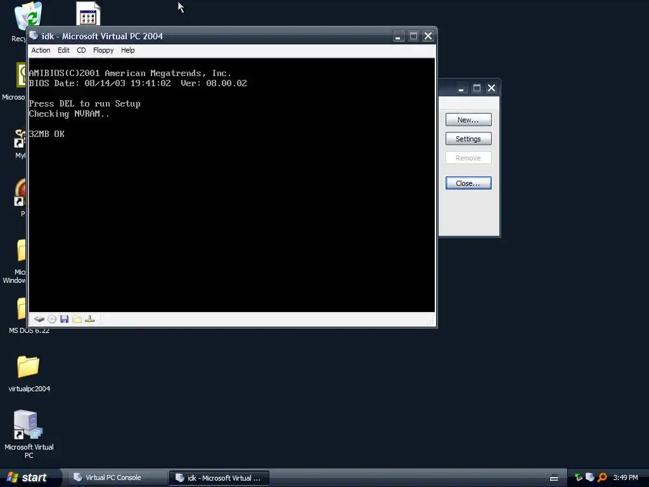Image resolution: width=649 pixels, height=487 pixels.
Task: Click the Virtual PC tray icon
Action: tap(590, 477)
